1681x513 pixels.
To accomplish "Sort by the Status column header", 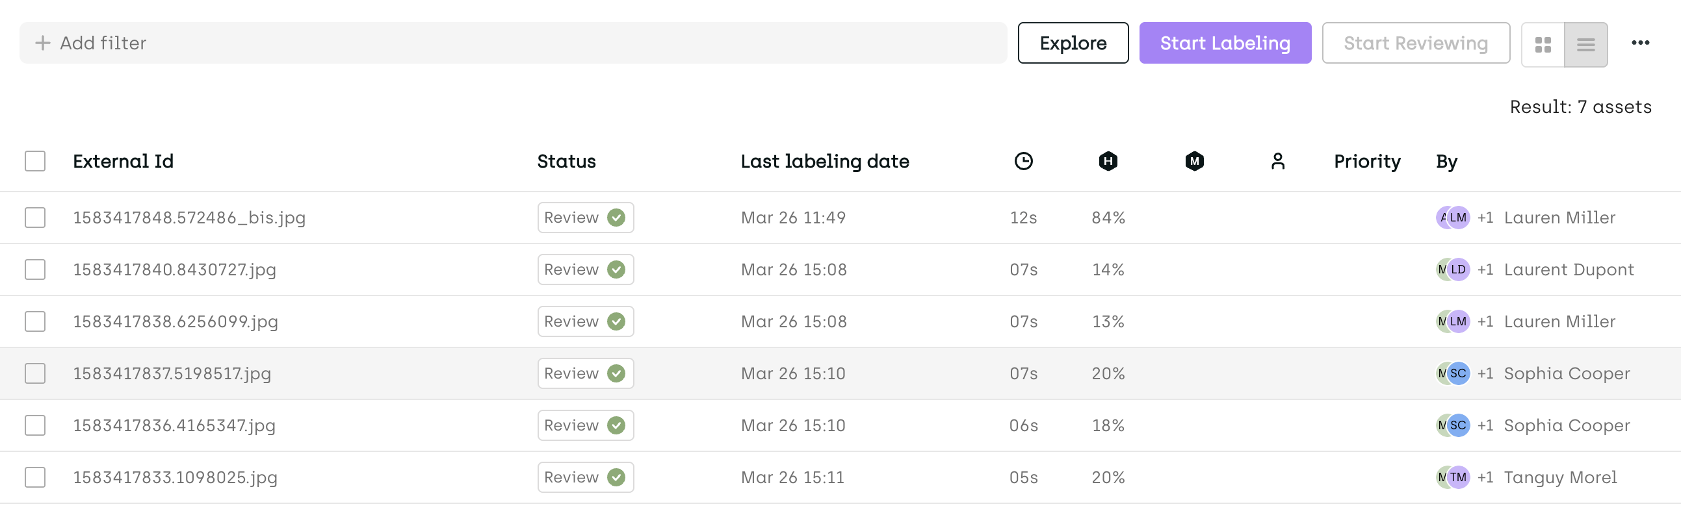I will 566,161.
